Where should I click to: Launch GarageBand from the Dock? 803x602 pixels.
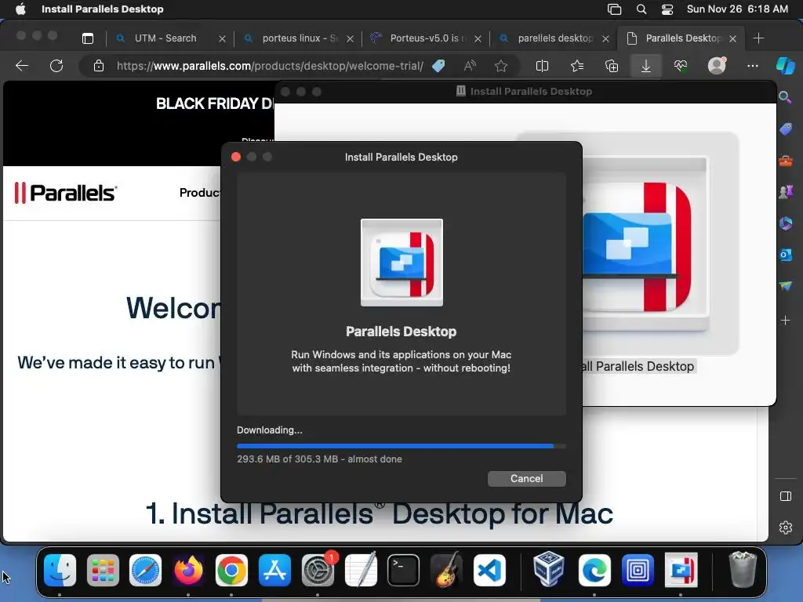446,569
